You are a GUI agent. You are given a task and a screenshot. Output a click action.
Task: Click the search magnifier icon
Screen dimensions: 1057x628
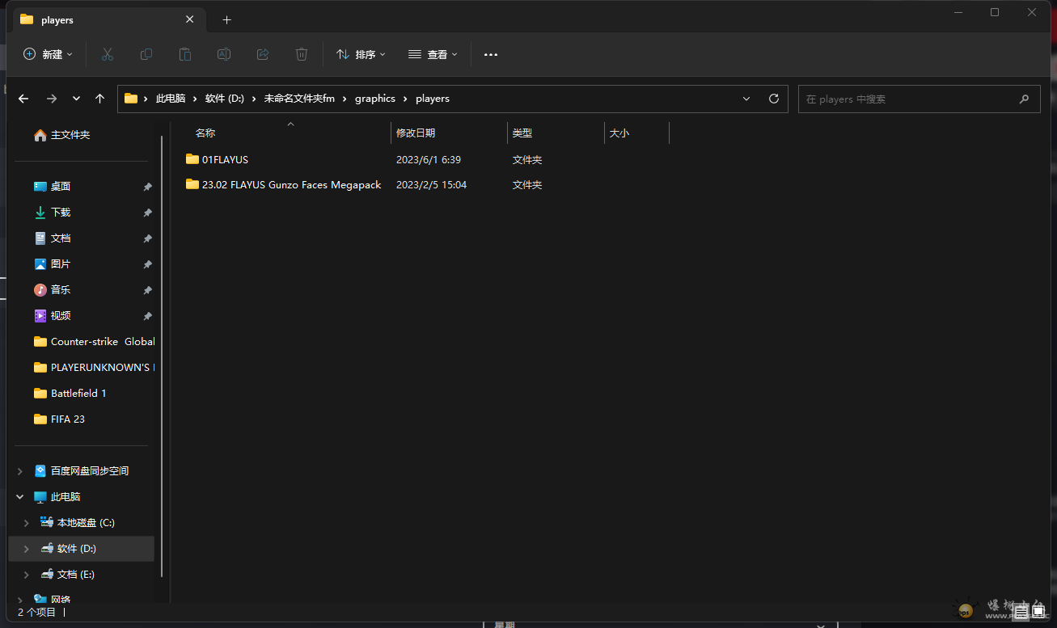pos(1024,99)
